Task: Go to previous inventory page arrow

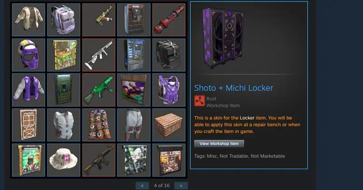Action: 142,185
